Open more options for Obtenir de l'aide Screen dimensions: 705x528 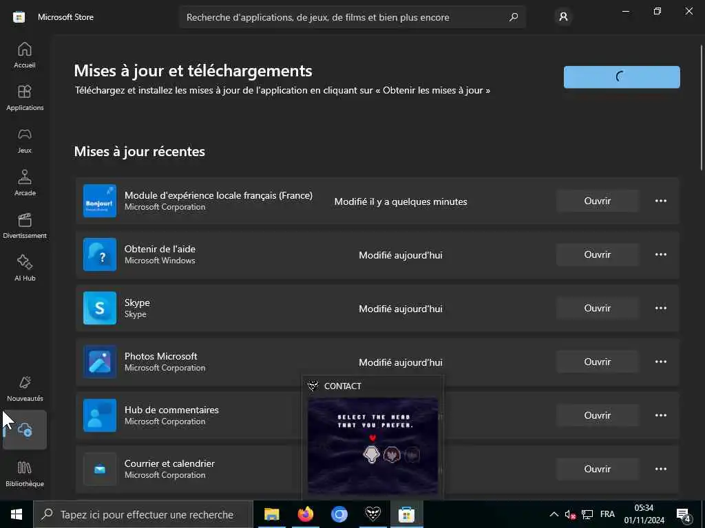click(660, 254)
